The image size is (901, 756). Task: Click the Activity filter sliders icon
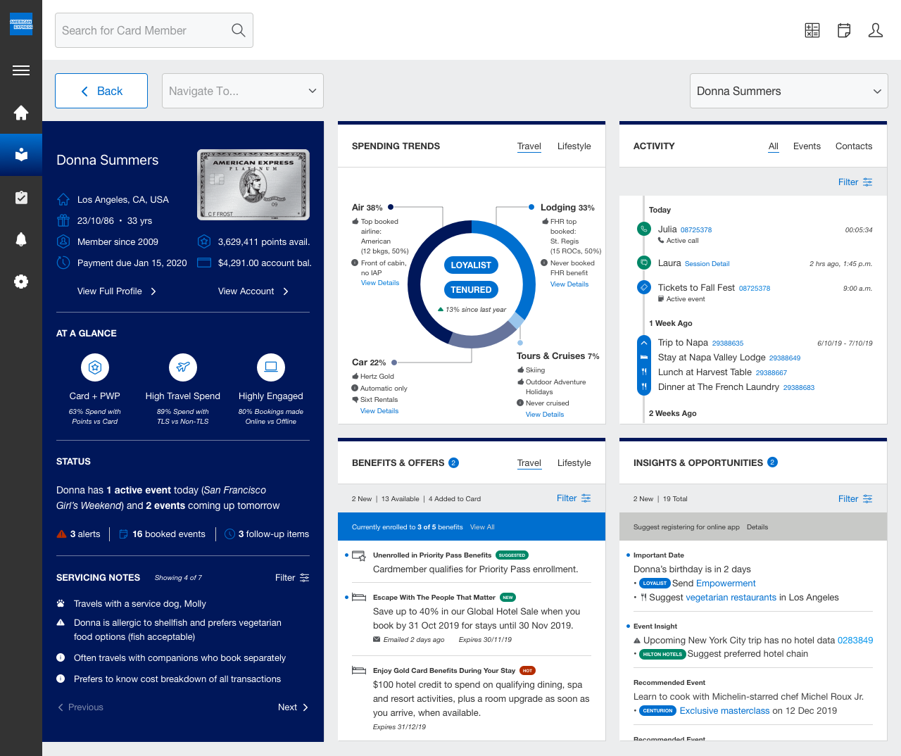pyautogui.click(x=868, y=182)
